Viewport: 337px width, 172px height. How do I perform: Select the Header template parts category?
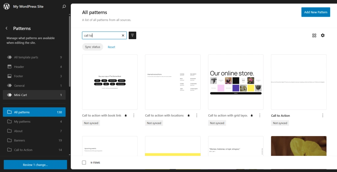tap(19, 67)
